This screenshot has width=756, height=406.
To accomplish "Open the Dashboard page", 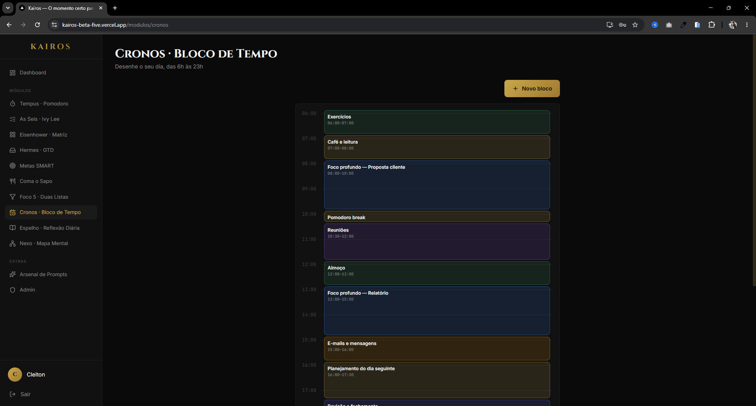I will point(51,73).
